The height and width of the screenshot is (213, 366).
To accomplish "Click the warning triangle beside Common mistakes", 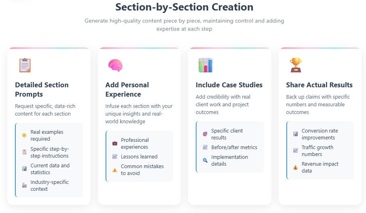I will point(114,170).
